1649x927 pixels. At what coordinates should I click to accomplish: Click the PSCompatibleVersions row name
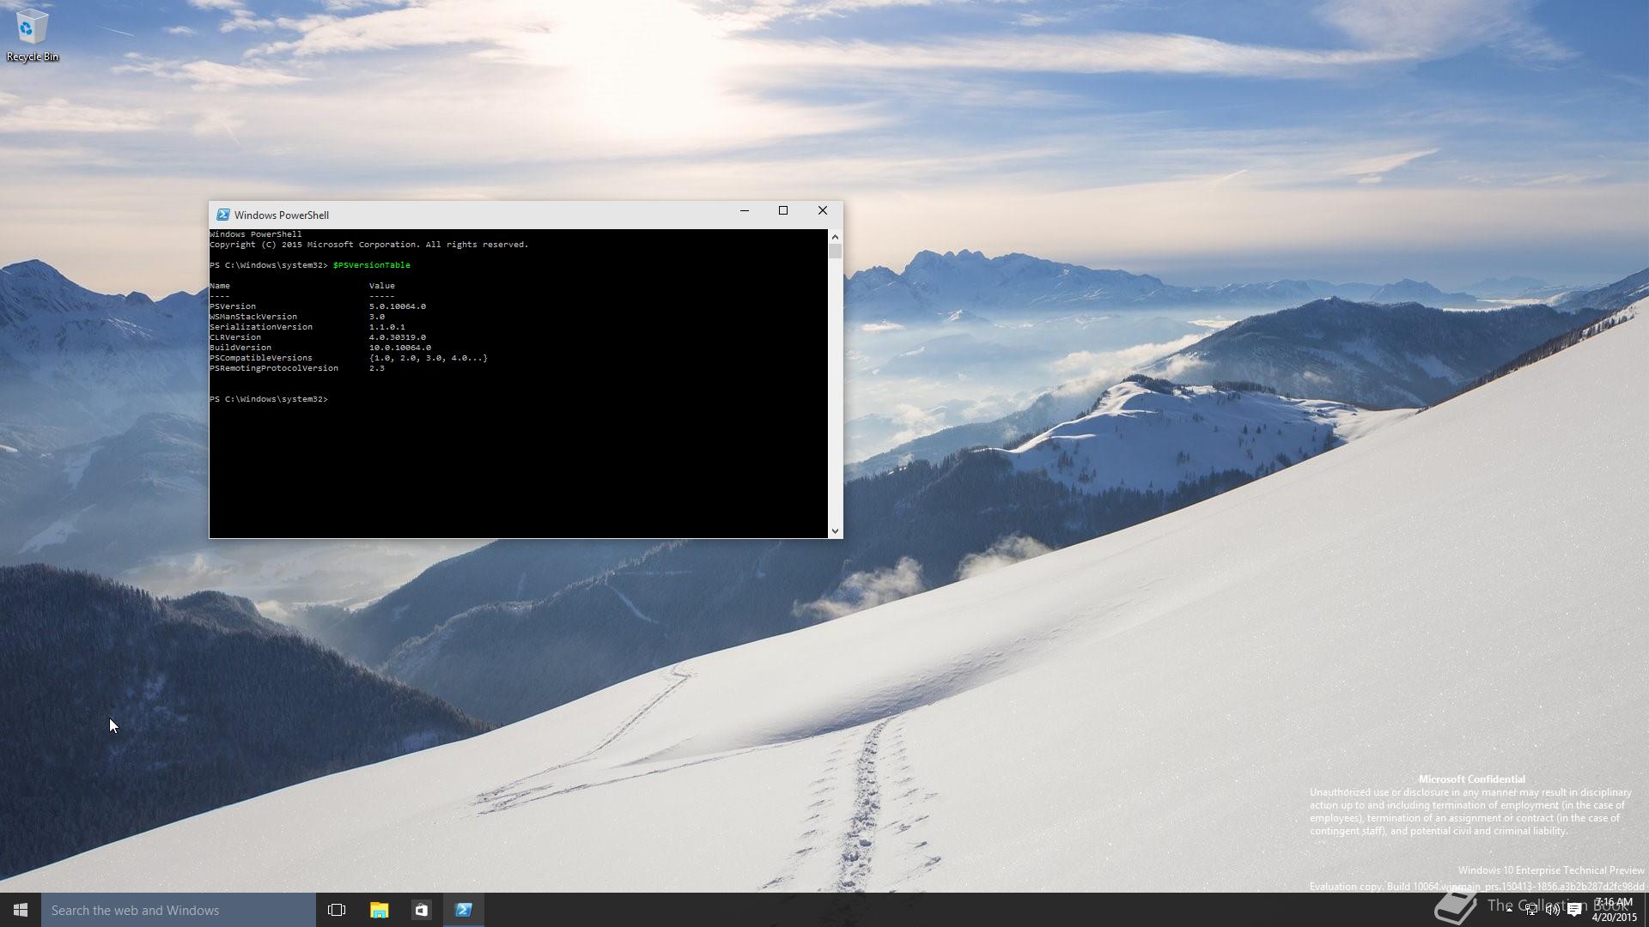click(x=261, y=358)
